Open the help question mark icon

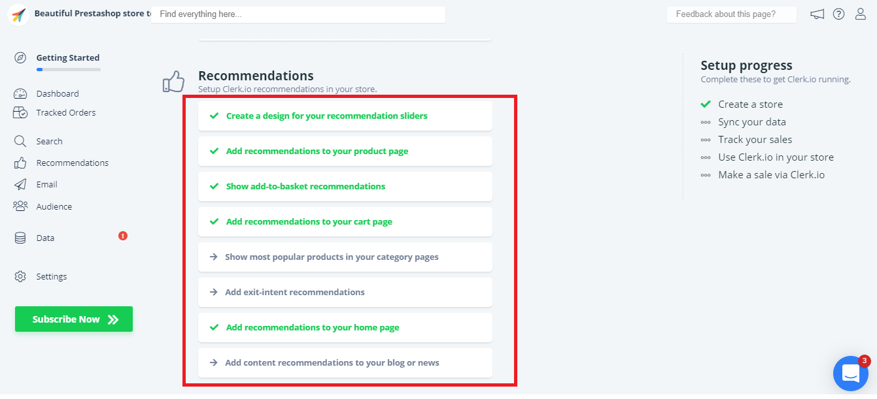point(838,14)
